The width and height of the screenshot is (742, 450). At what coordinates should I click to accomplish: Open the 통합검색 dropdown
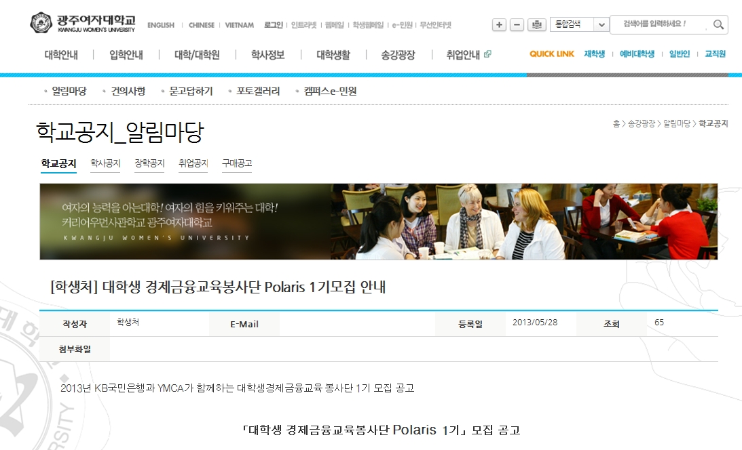(579, 24)
